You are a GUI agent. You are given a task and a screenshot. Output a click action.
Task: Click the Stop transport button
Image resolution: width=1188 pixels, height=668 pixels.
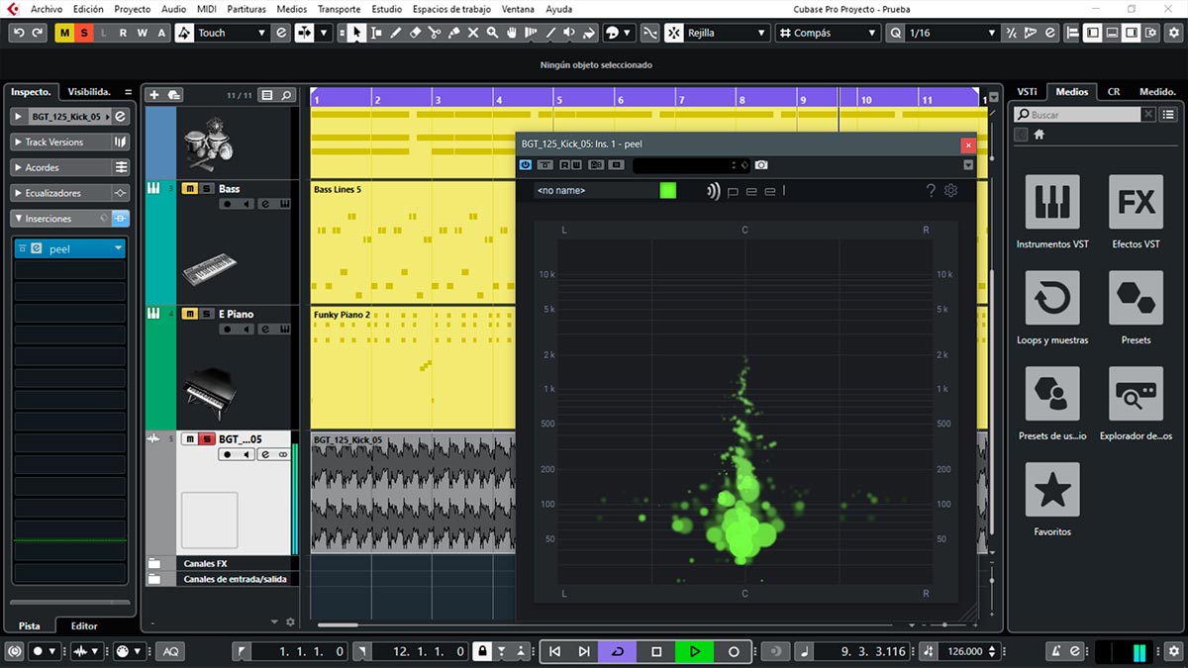coord(656,651)
